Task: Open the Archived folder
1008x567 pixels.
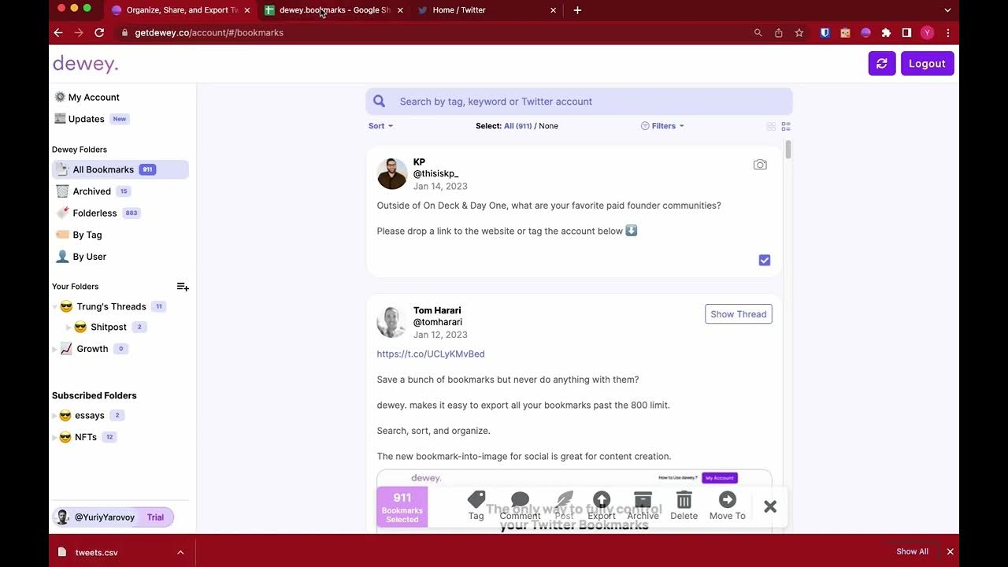Action: (93, 191)
